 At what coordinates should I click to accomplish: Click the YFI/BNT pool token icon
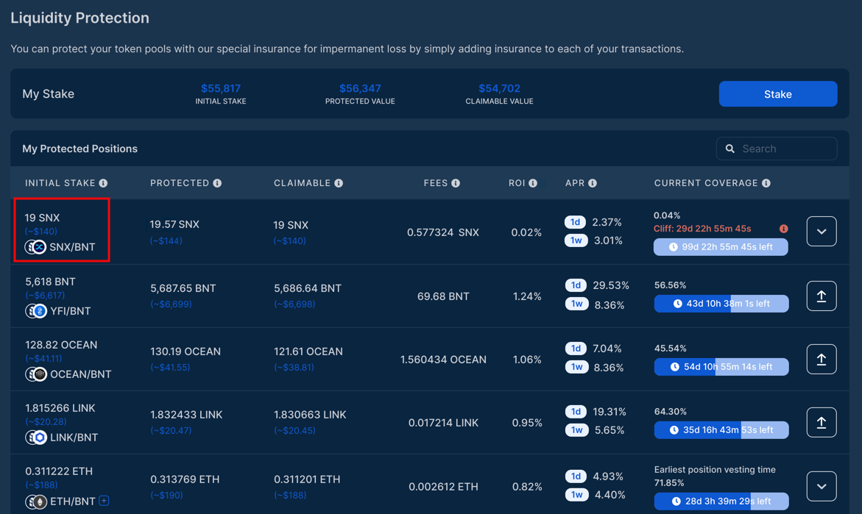pyautogui.click(x=36, y=311)
